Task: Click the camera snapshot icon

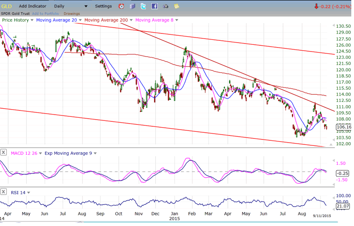Action: (165, 6)
